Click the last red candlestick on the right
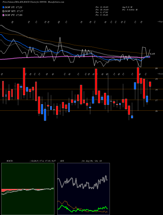 pyautogui.click(x=150, y=84)
